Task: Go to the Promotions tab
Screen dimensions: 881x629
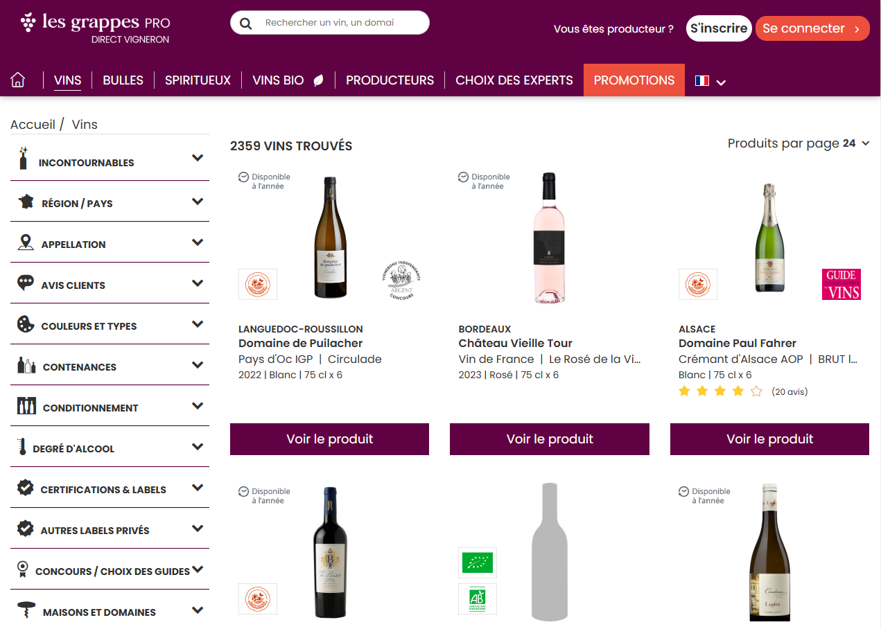Action: pyautogui.click(x=634, y=80)
